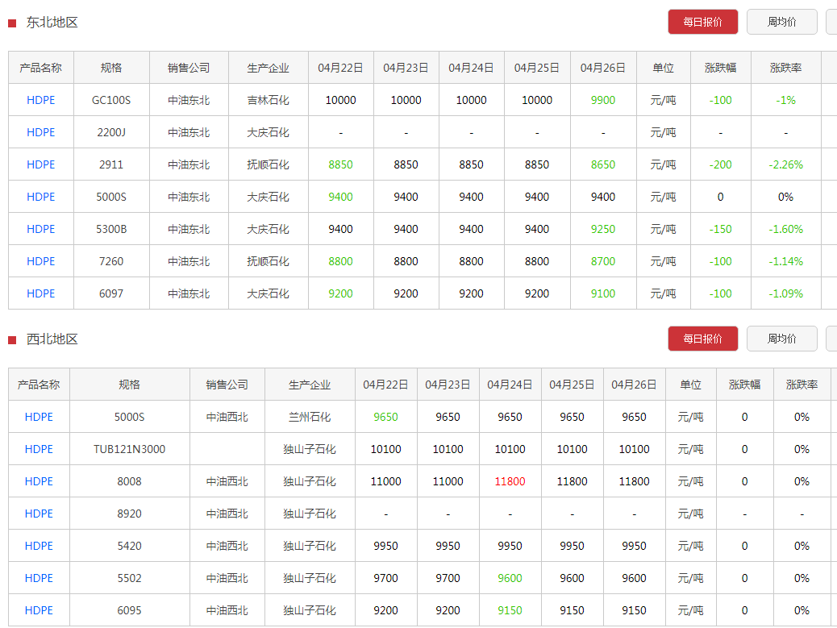Click GC100S specification cell
837x628 pixels.
tap(111, 100)
